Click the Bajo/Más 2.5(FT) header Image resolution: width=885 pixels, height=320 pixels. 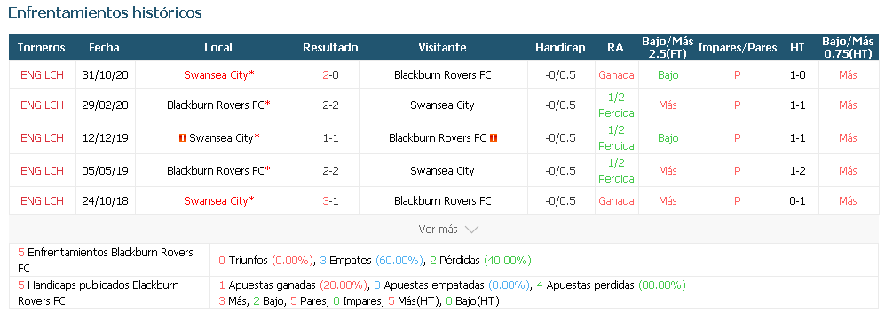(x=668, y=47)
